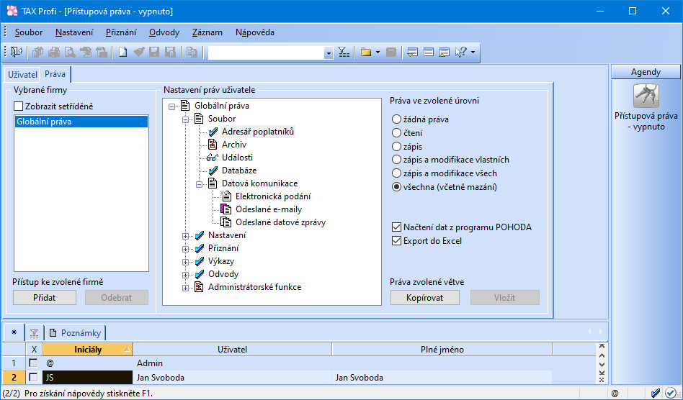
Task: Click the glasses icon beside Události
Action: point(213,158)
